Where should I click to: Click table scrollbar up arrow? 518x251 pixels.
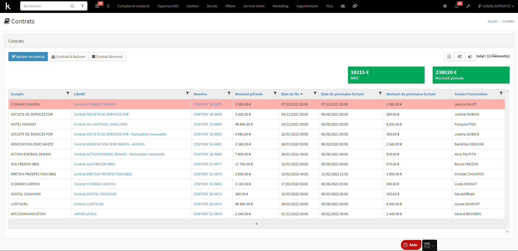point(507,92)
